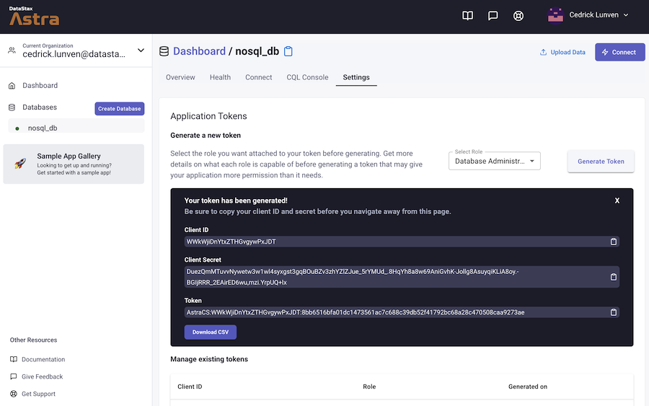Click the Token value field
Screen dimensions: 649x406
(x=402, y=312)
